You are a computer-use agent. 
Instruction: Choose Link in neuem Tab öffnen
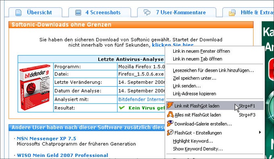215,59
